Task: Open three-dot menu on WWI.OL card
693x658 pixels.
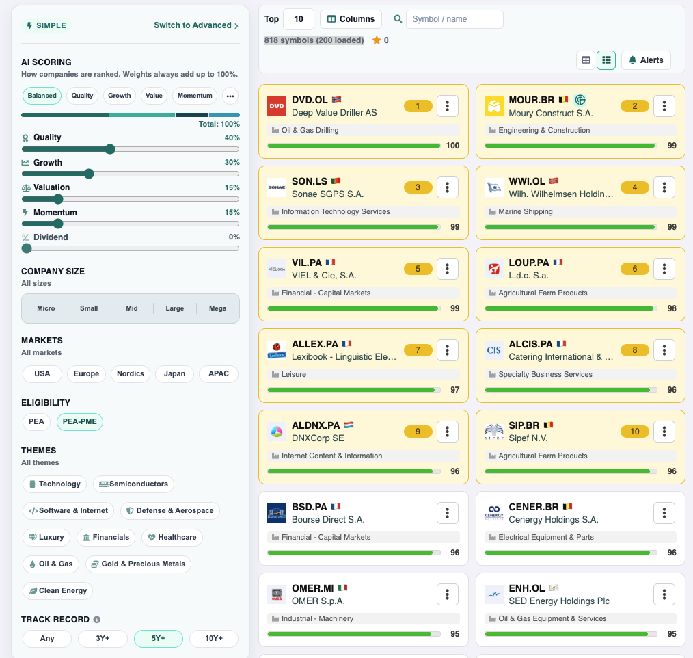Action: point(664,187)
